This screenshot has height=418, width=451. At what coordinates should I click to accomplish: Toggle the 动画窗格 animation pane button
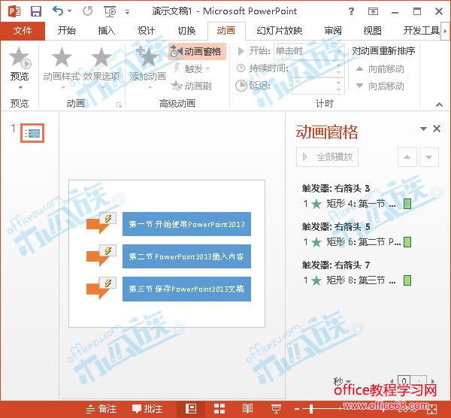click(x=197, y=51)
